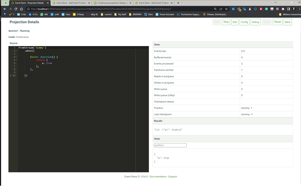This screenshot has height=186, width=301.
Task: Share this page via the share icon
Action: coord(221,9)
